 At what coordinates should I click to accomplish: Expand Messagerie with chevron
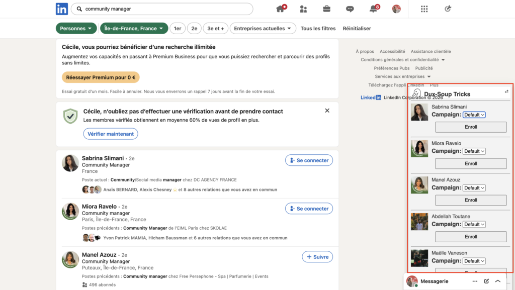tap(498, 281)
